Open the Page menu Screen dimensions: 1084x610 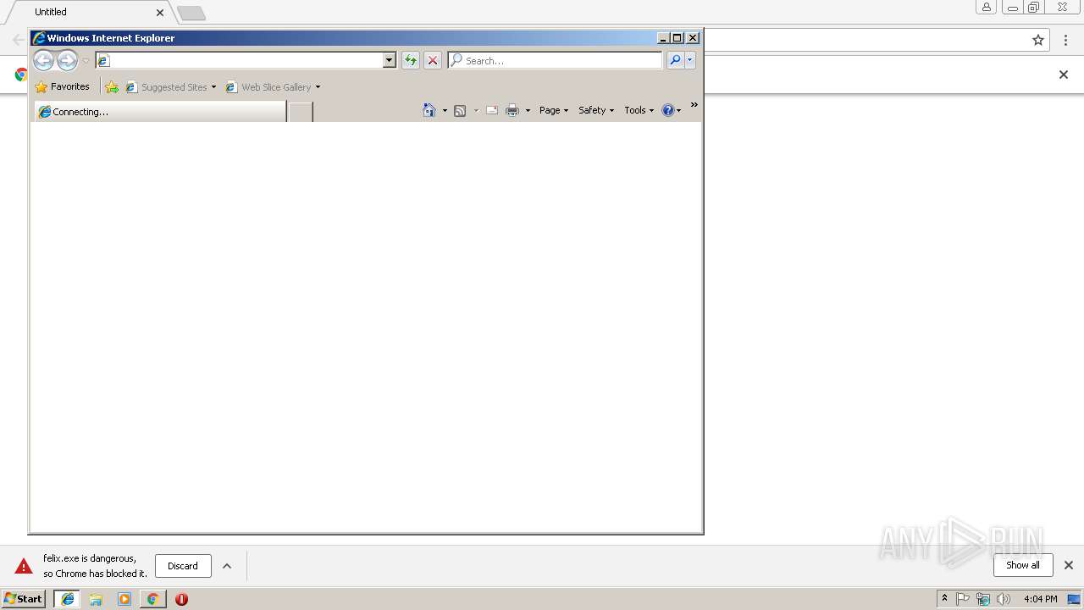554,110
